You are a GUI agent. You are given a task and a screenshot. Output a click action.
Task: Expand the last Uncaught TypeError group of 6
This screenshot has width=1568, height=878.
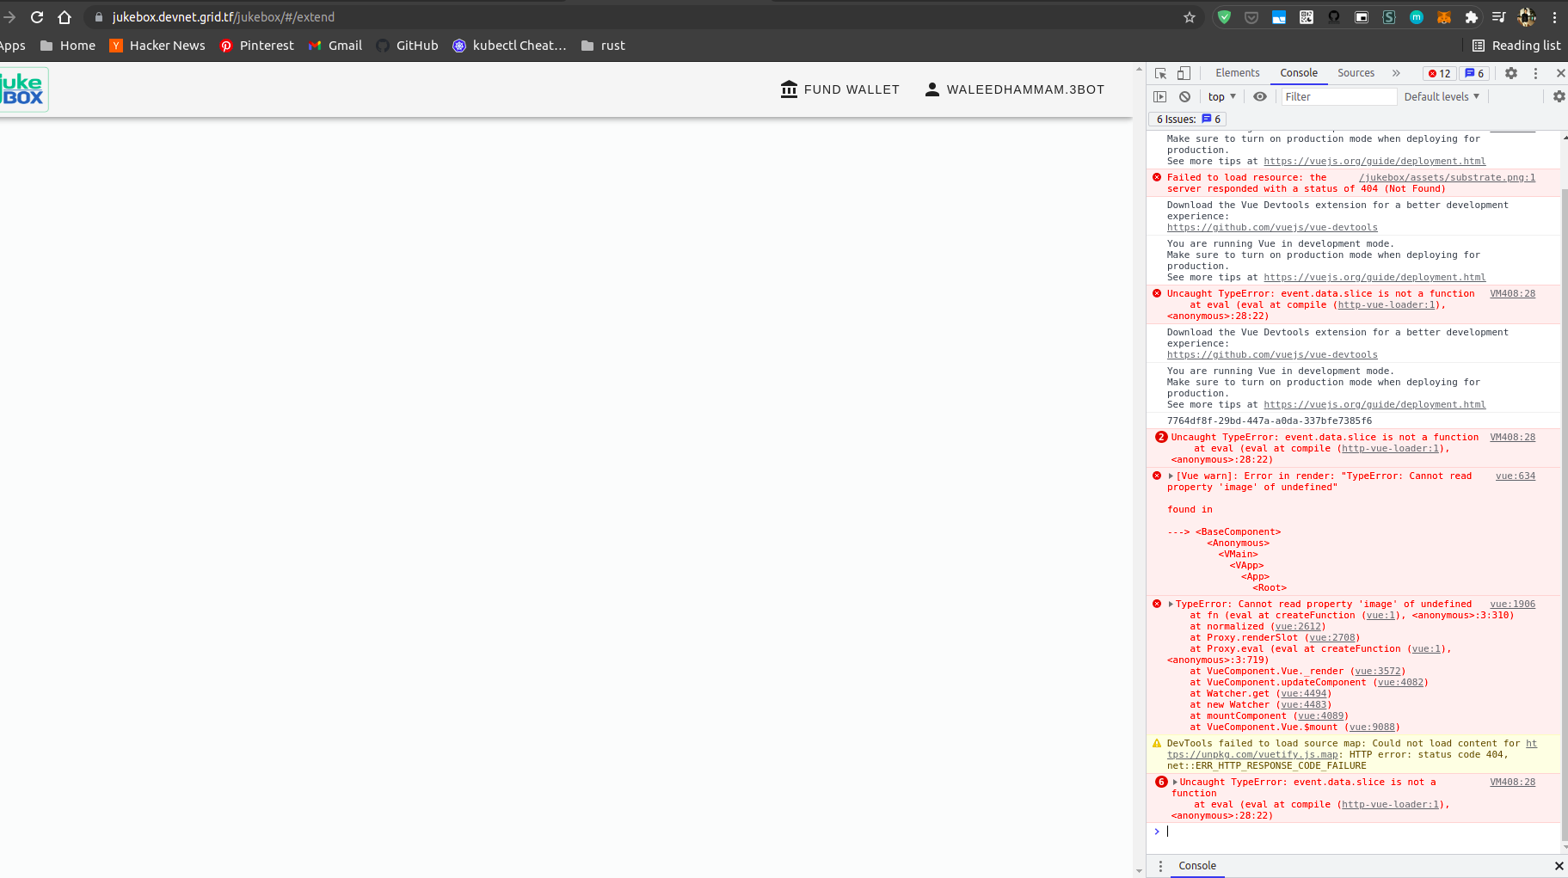coord(1175,783)
